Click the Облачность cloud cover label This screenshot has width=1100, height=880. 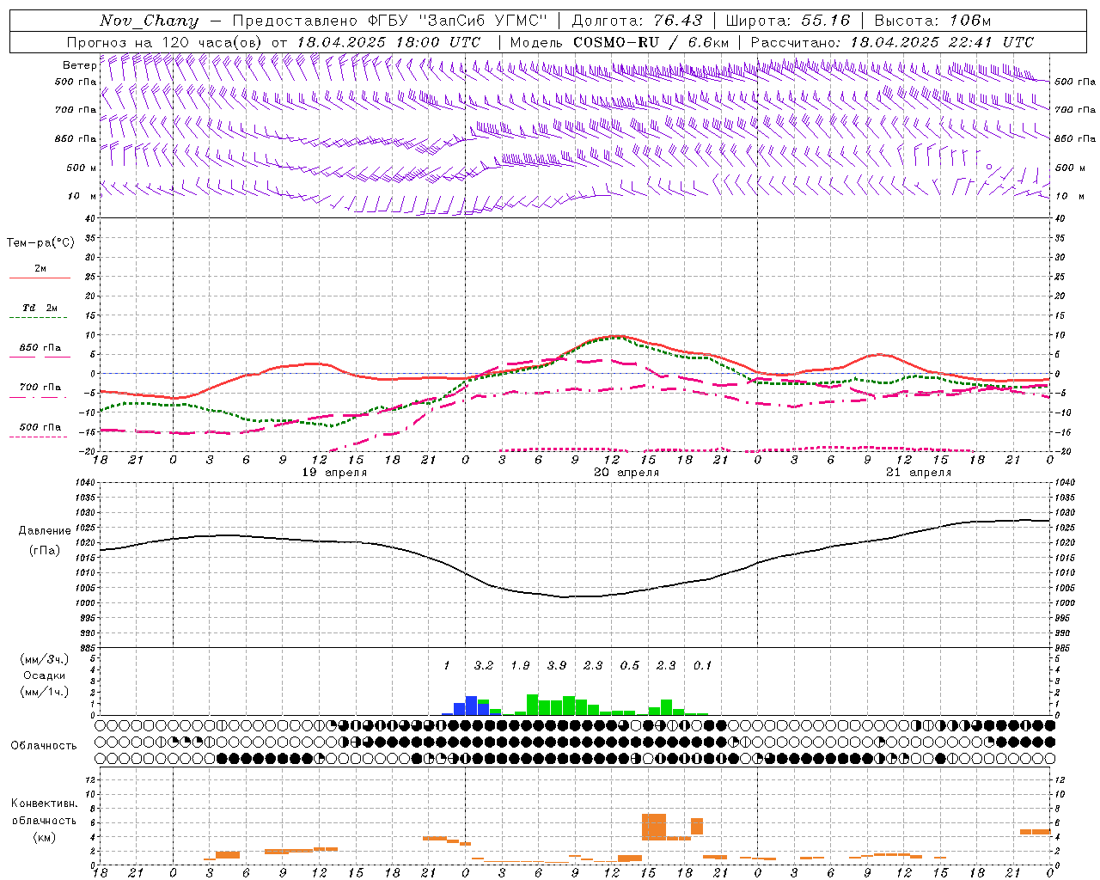[44, 746]
